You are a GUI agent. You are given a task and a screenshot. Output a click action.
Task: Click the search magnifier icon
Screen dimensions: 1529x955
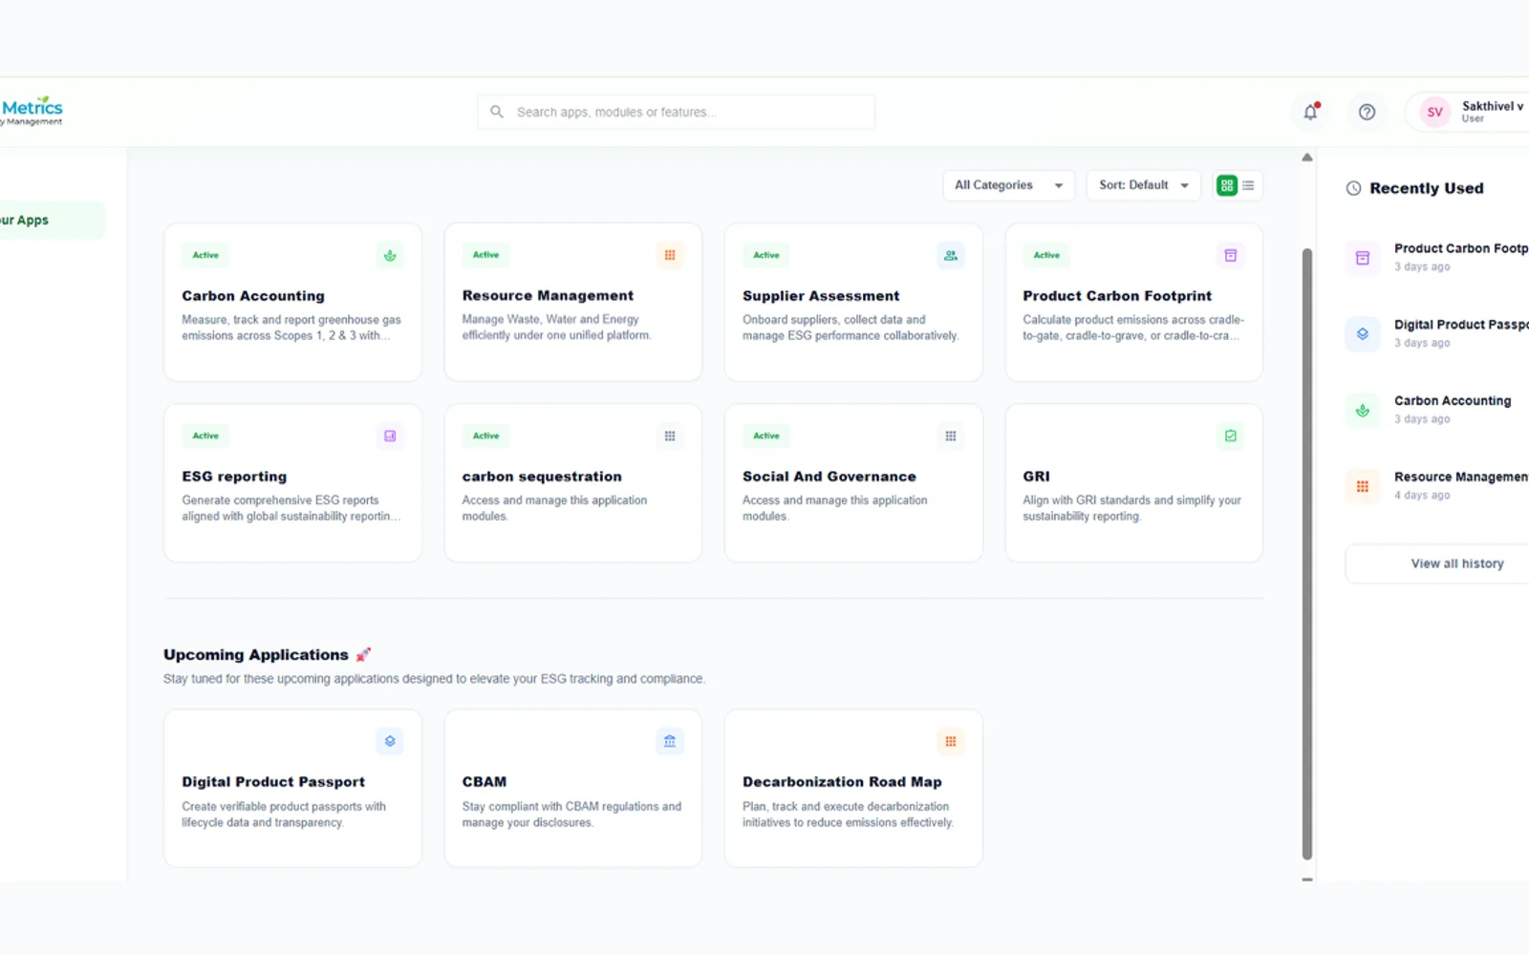[x=497, y=112]
